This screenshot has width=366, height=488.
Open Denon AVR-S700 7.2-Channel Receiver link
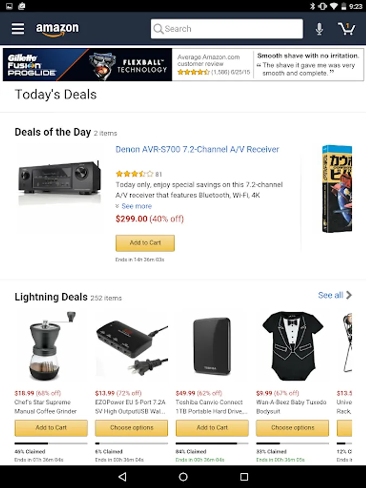tap(197, 150)
